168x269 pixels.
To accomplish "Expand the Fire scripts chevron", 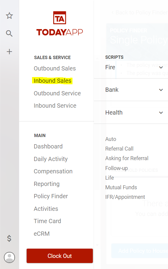I will pos(161,67).
